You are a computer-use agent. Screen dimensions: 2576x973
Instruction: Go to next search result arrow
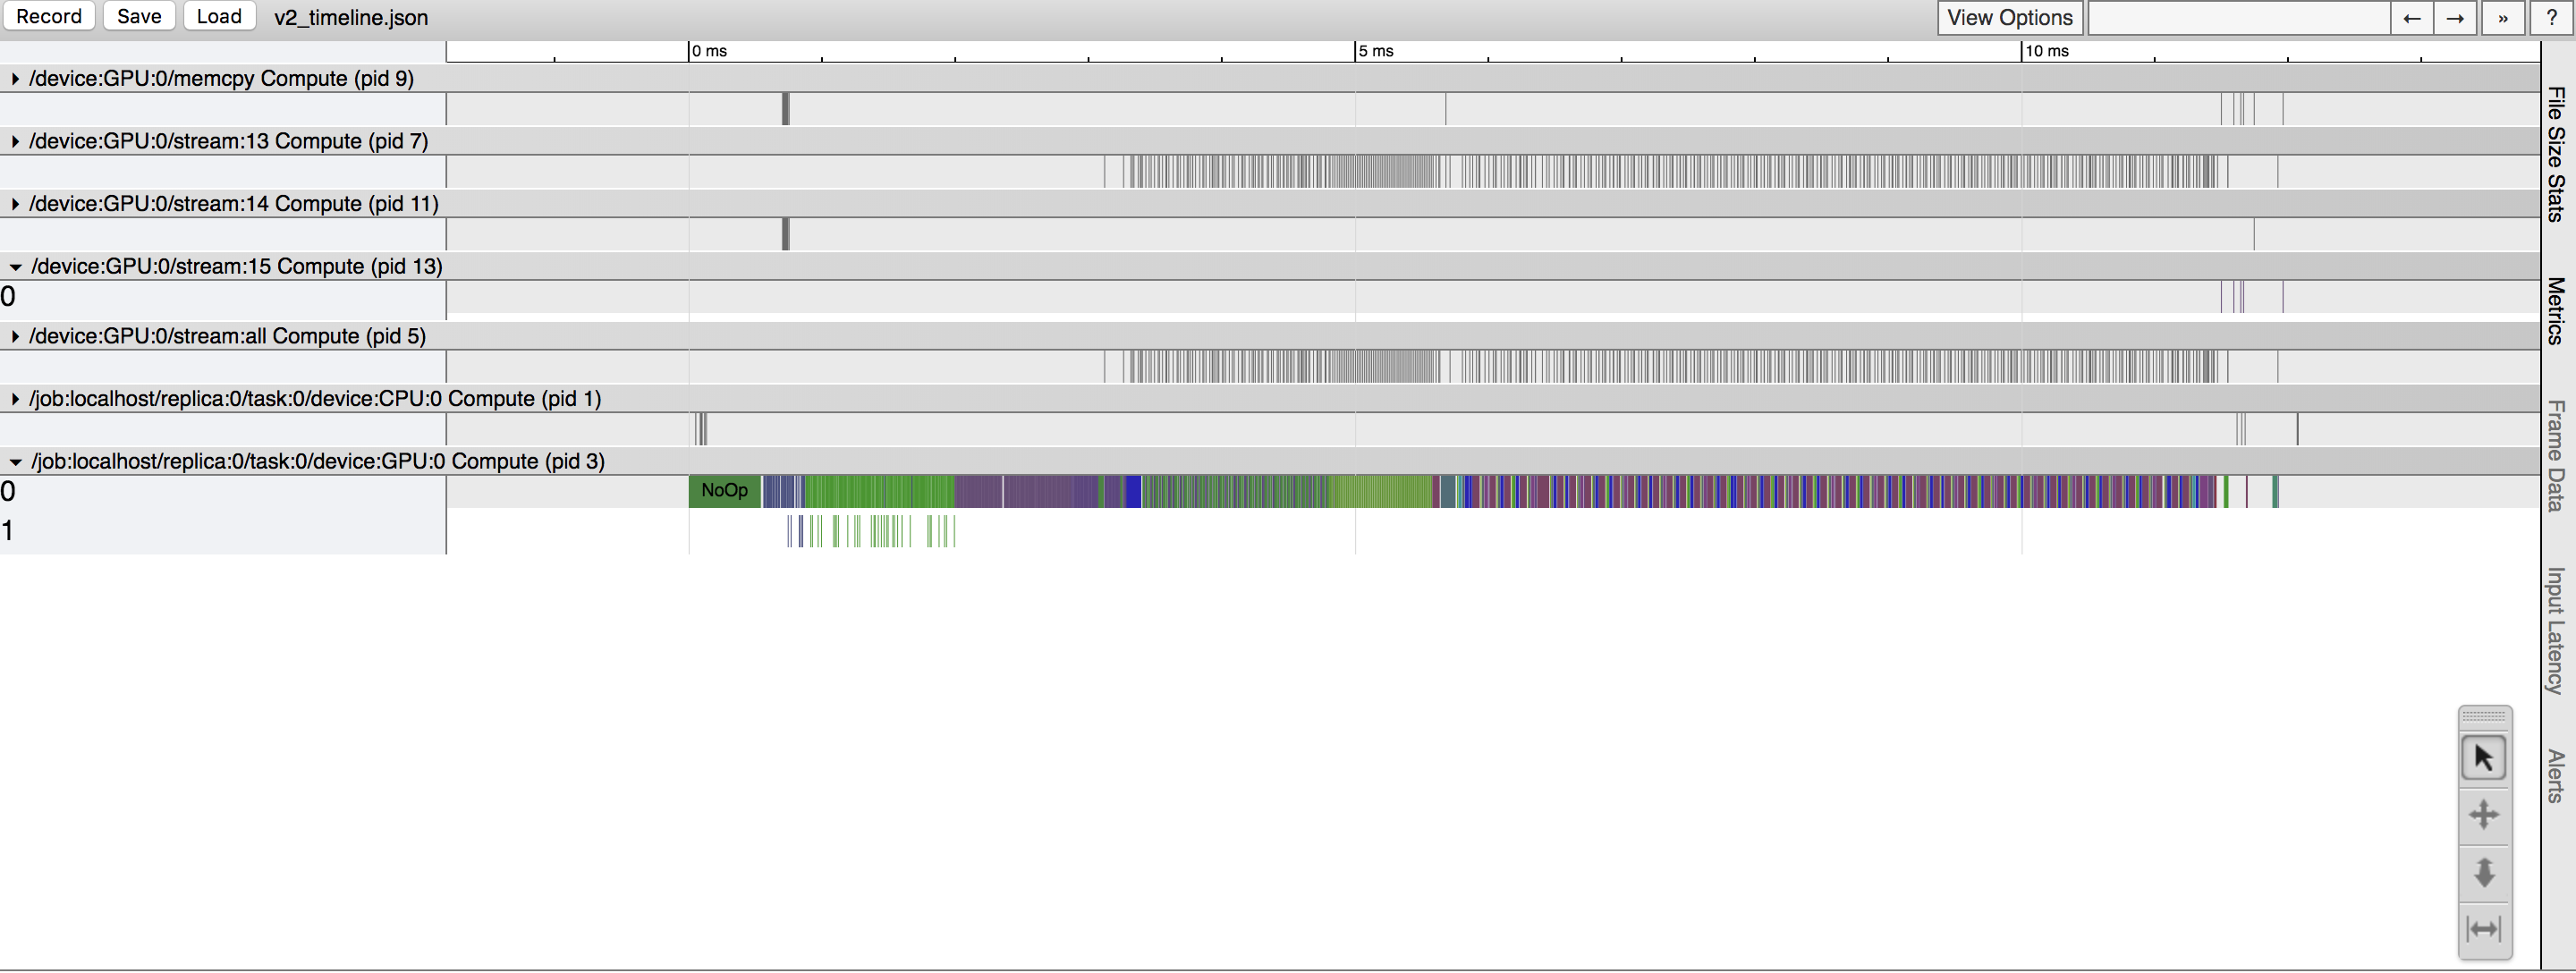click(x=2454, y=18)
